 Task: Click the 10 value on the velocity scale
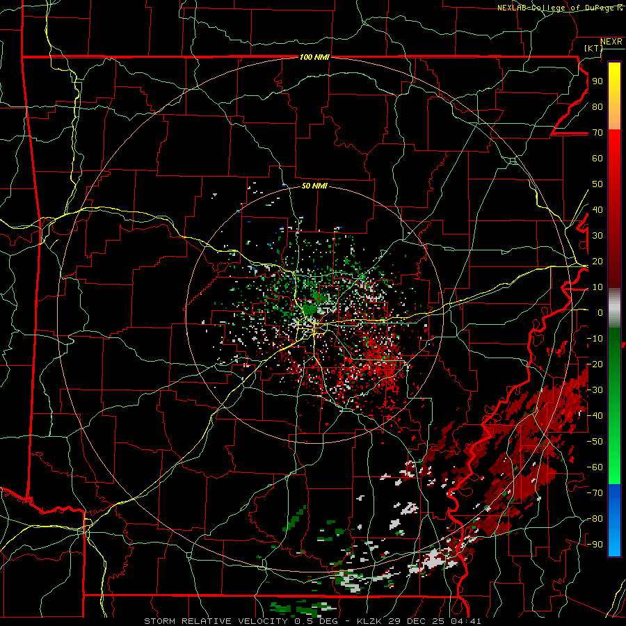coord(597,287)
